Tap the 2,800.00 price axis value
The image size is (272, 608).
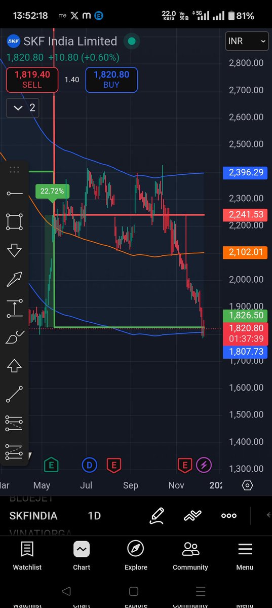pos(246,63)
